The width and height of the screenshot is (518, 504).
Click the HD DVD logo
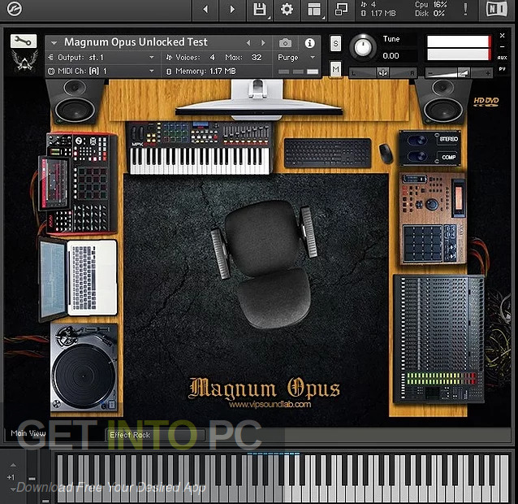486,102
